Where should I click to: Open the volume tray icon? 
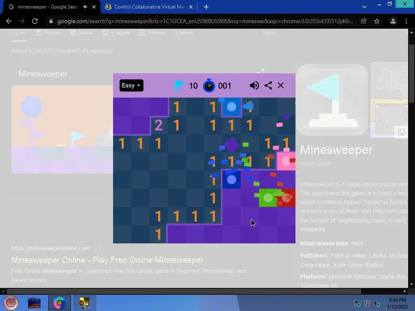tap(377, 303)
